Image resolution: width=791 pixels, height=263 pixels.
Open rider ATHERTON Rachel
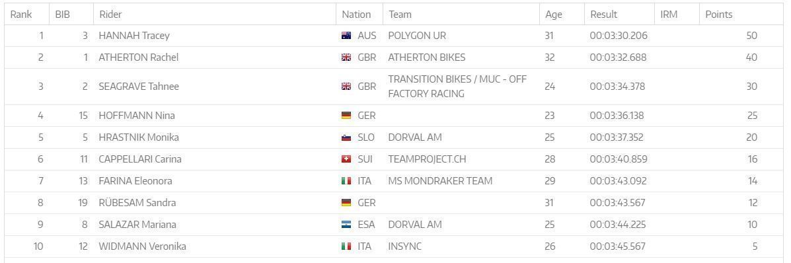(x=139, y=57)
